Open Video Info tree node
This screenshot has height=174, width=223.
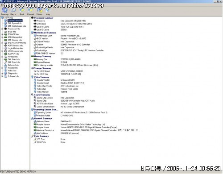coord(12,70)
